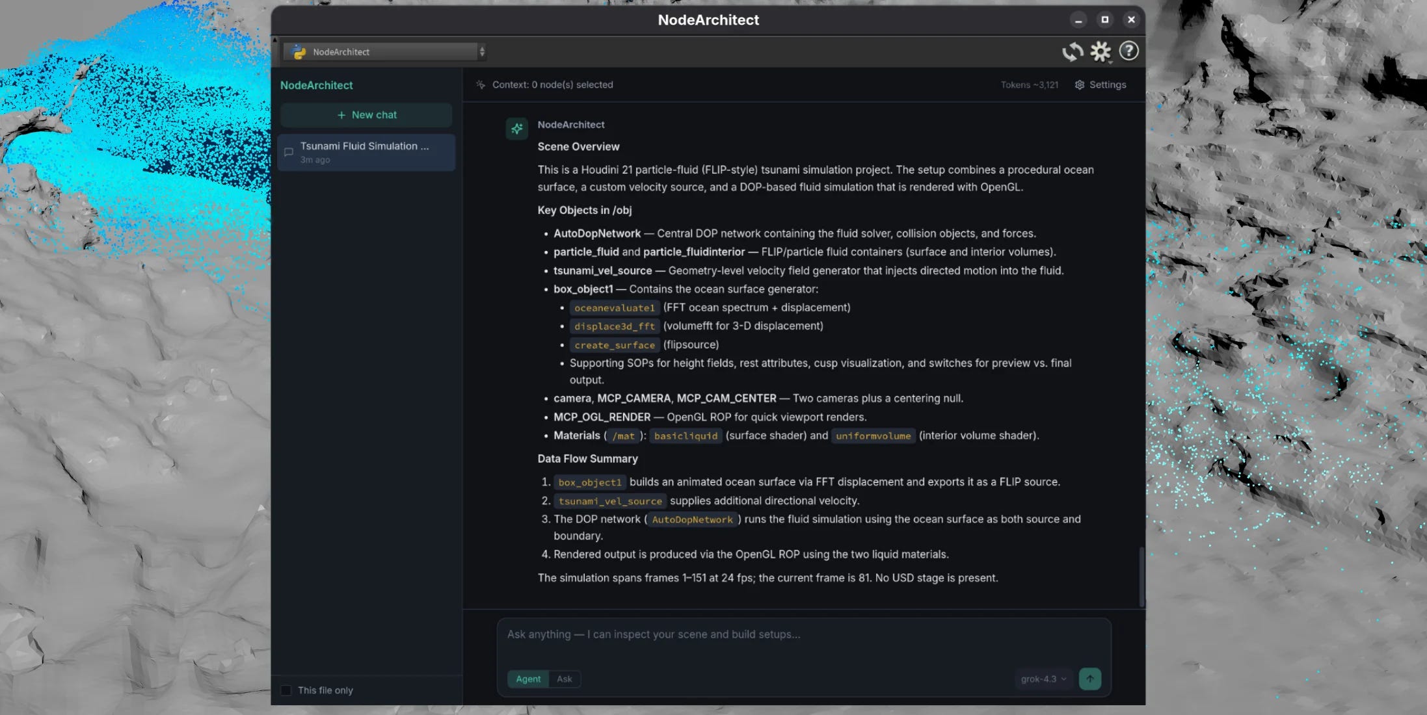Open the help question mark icon
The width and height of the screenshot is (1427, 715).
(x=1128, y=51)
